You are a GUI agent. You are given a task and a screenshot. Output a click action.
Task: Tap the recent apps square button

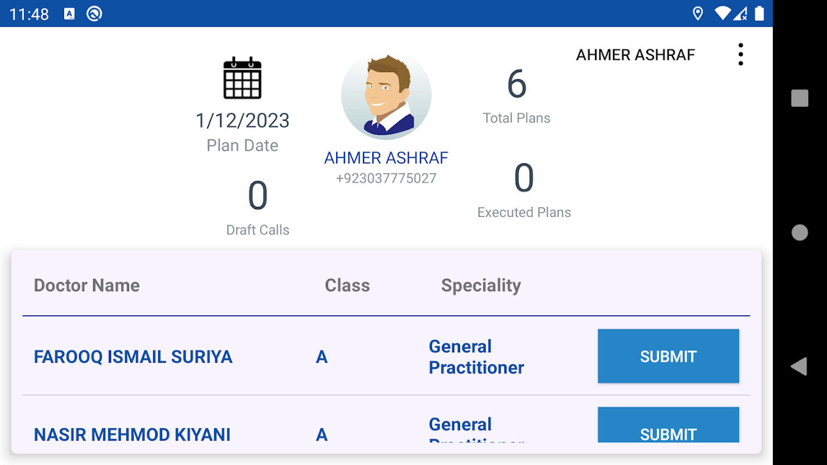click(800, 98)
